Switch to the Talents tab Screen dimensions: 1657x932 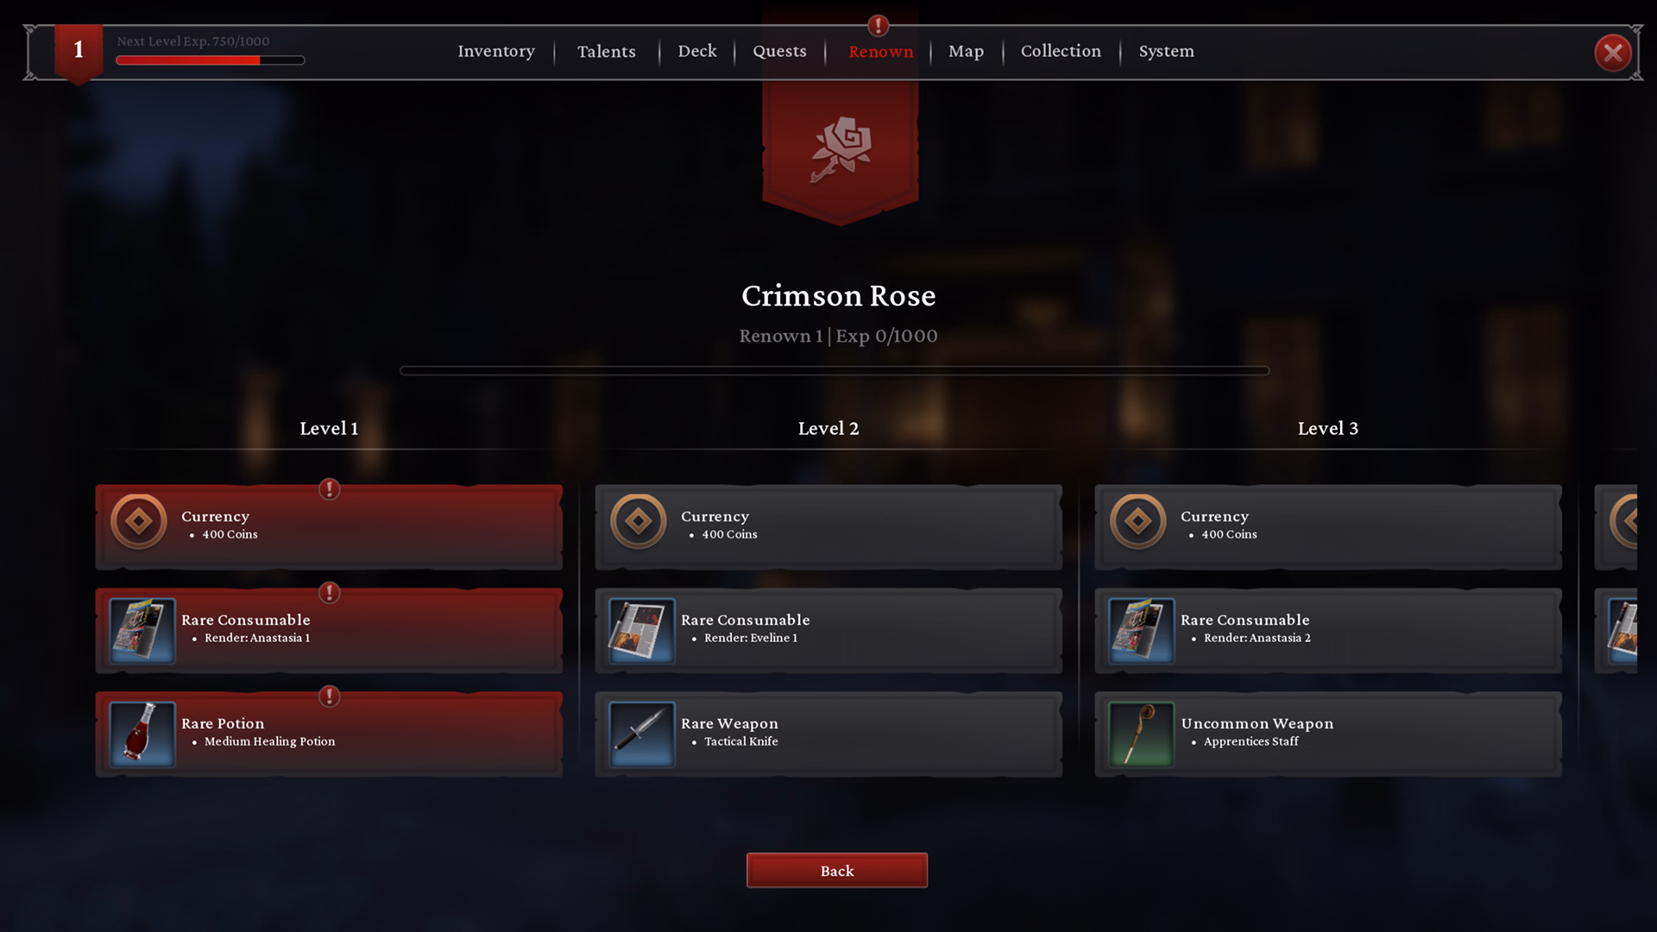607,52
